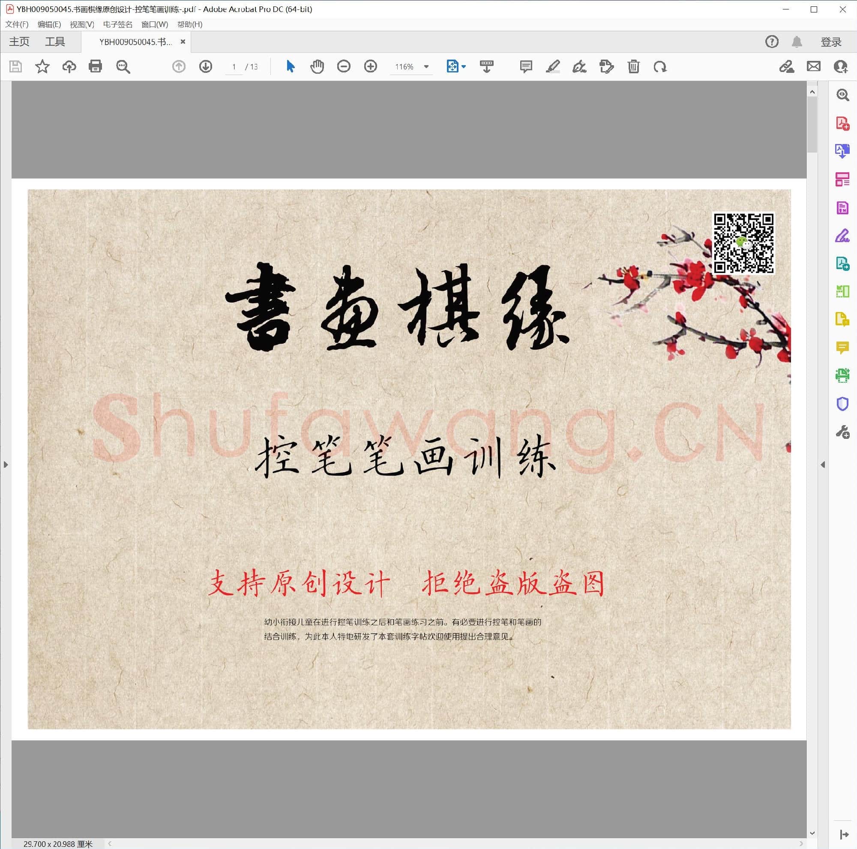Viewport: 857px width, 849px height.
Task: Open the Protect shield tool
Action: 842,404
